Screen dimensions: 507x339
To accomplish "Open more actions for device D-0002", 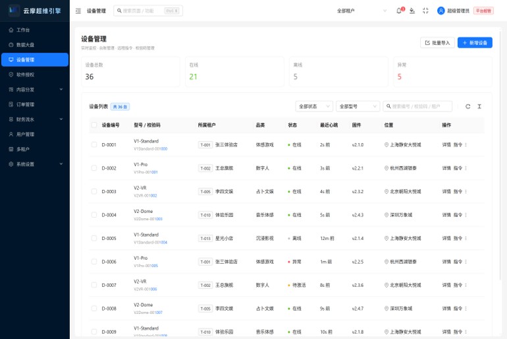I will tap(466, 168).
